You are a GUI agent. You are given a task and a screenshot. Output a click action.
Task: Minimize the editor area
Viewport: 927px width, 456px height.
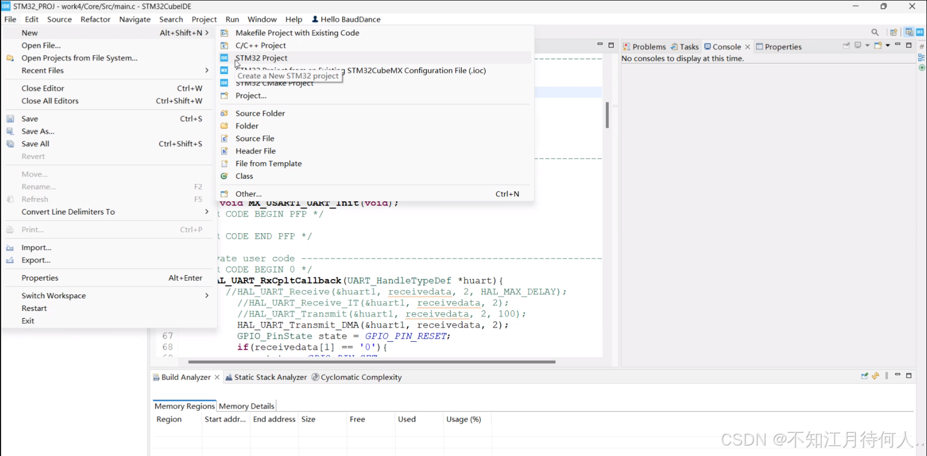[600, 44]
